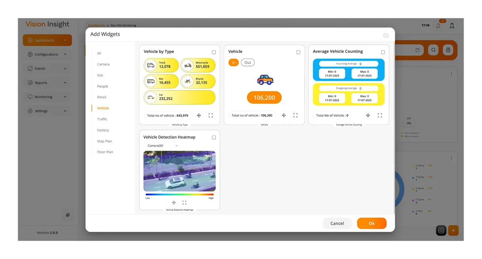Image resolution: width=482 pixels, height=259 pixels.
Task: Click the blue Incoming Average panel
Action: [x=349, y=70]
